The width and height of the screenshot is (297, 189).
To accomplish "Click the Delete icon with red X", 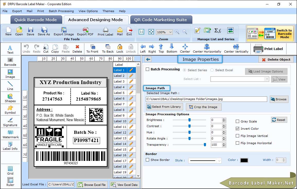I will click(x=77, y=49).
